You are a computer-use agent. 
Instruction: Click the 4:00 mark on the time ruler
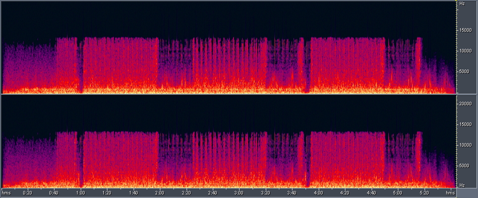point(319,193)
